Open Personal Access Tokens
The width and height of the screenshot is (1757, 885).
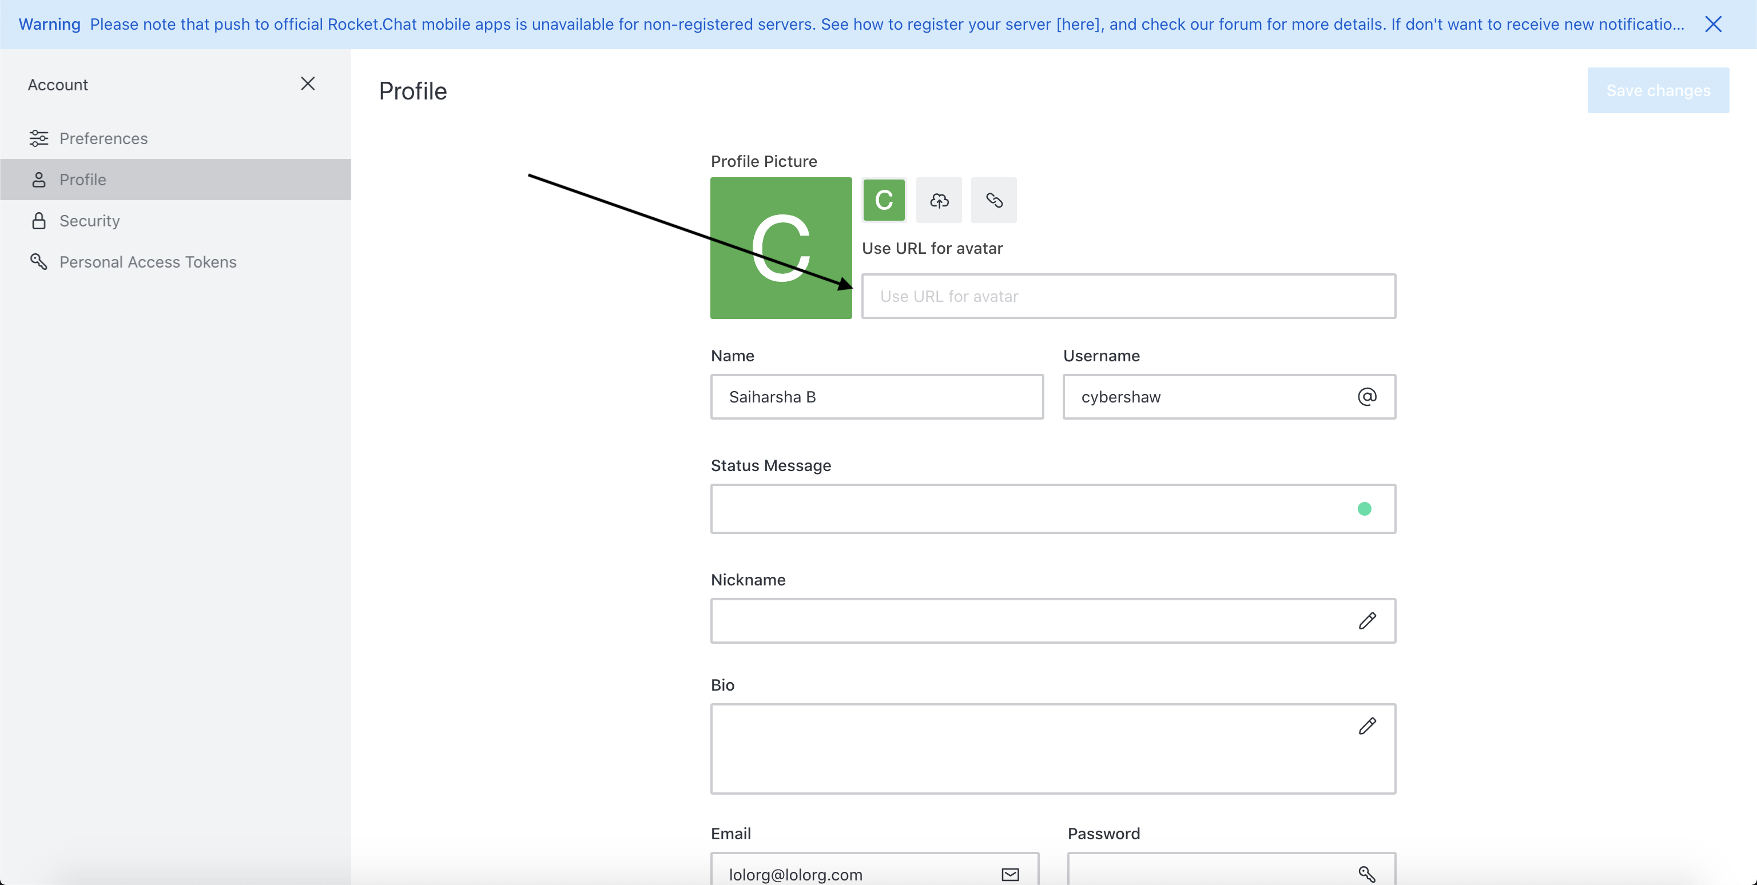[x=148, y=262]
